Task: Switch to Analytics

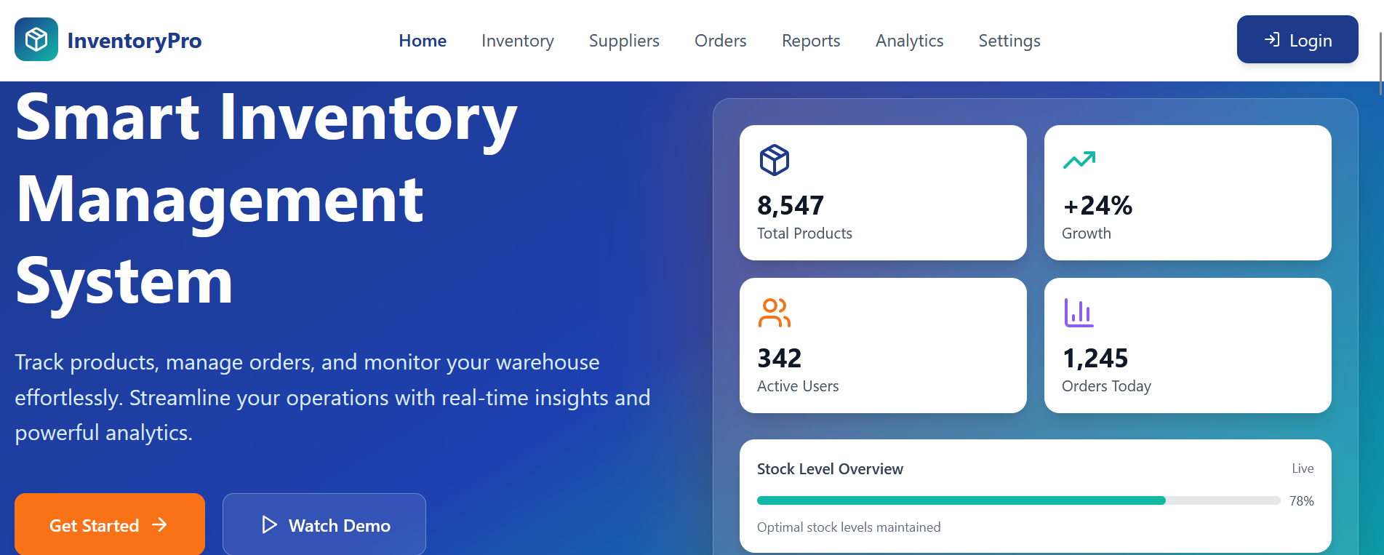Action: click(909, 41)
